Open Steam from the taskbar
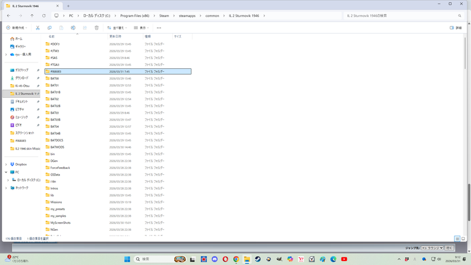This screenshot has height=265, width=471. 258,259
